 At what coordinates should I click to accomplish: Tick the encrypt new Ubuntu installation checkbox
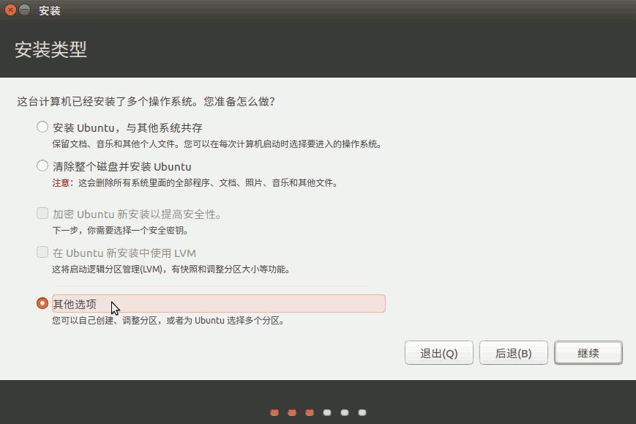pyautogui.click(x=42, y=213)
